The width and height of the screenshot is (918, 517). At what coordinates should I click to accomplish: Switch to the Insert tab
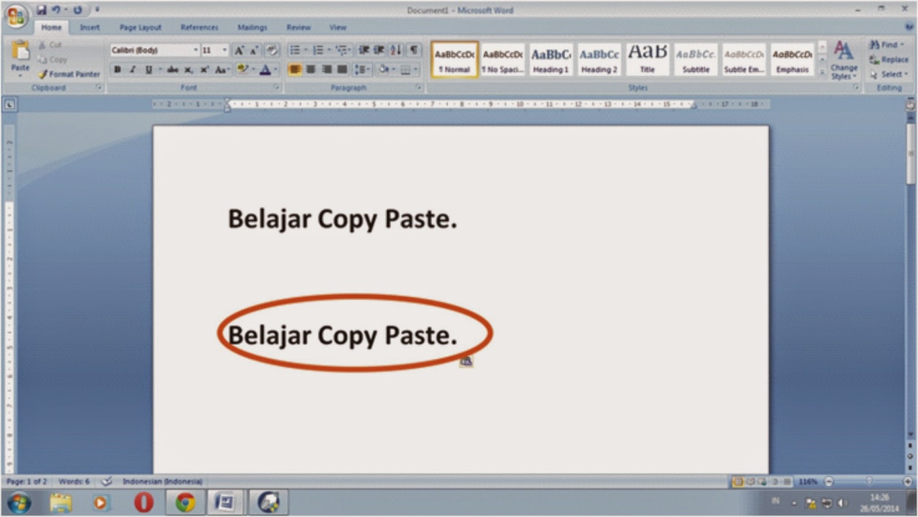[89, 27]
